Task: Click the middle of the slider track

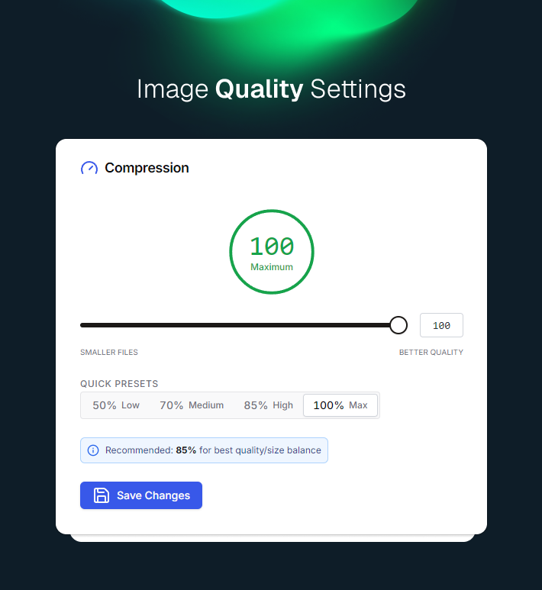Action: 239,325
